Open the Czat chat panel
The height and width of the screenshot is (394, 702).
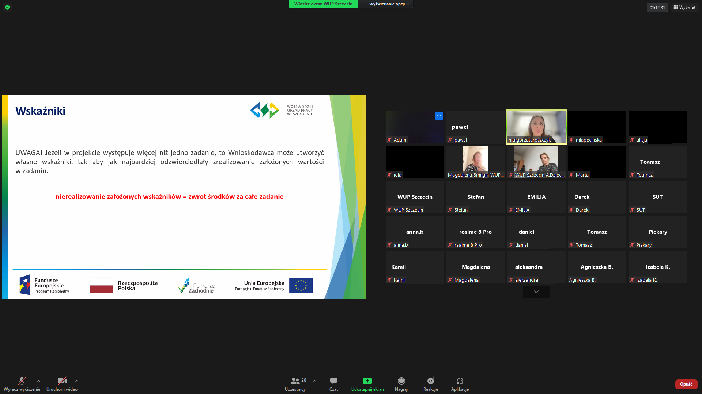[333, 384]
